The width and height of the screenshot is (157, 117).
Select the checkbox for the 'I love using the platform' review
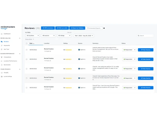[27, 69]
